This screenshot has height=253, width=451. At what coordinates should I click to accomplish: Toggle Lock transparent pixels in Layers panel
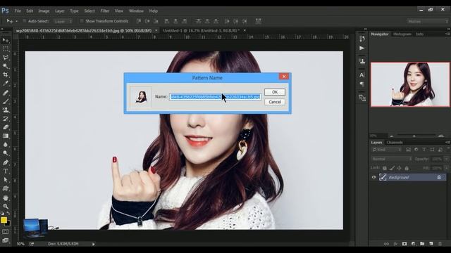click(x=385, y=168)
